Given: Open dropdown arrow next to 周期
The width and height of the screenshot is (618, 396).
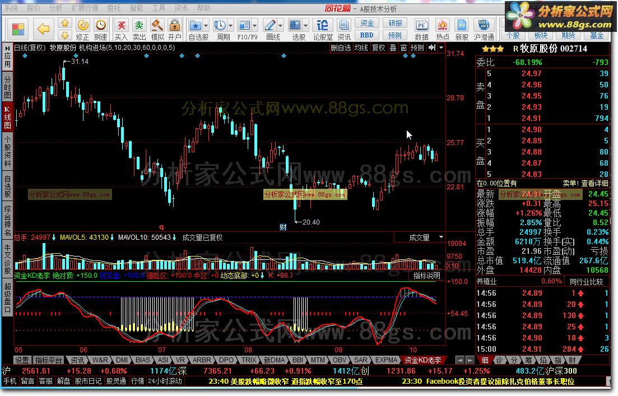Looking at the screenshot, I should click(231, 26).
